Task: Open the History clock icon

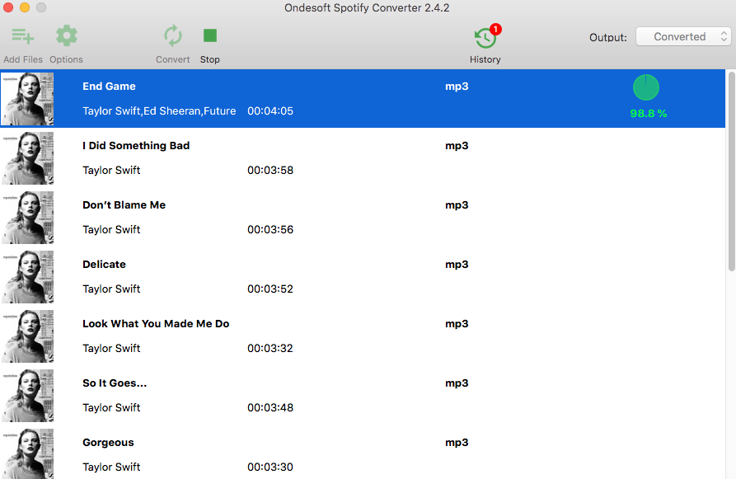Action: pos(485,39)
